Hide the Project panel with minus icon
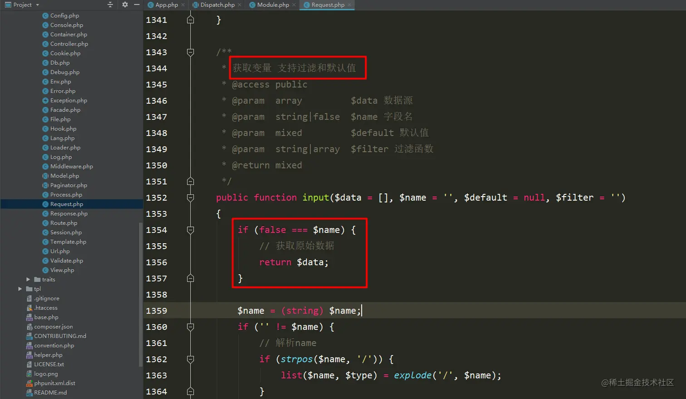686x399 pixels. pos(137,5)
